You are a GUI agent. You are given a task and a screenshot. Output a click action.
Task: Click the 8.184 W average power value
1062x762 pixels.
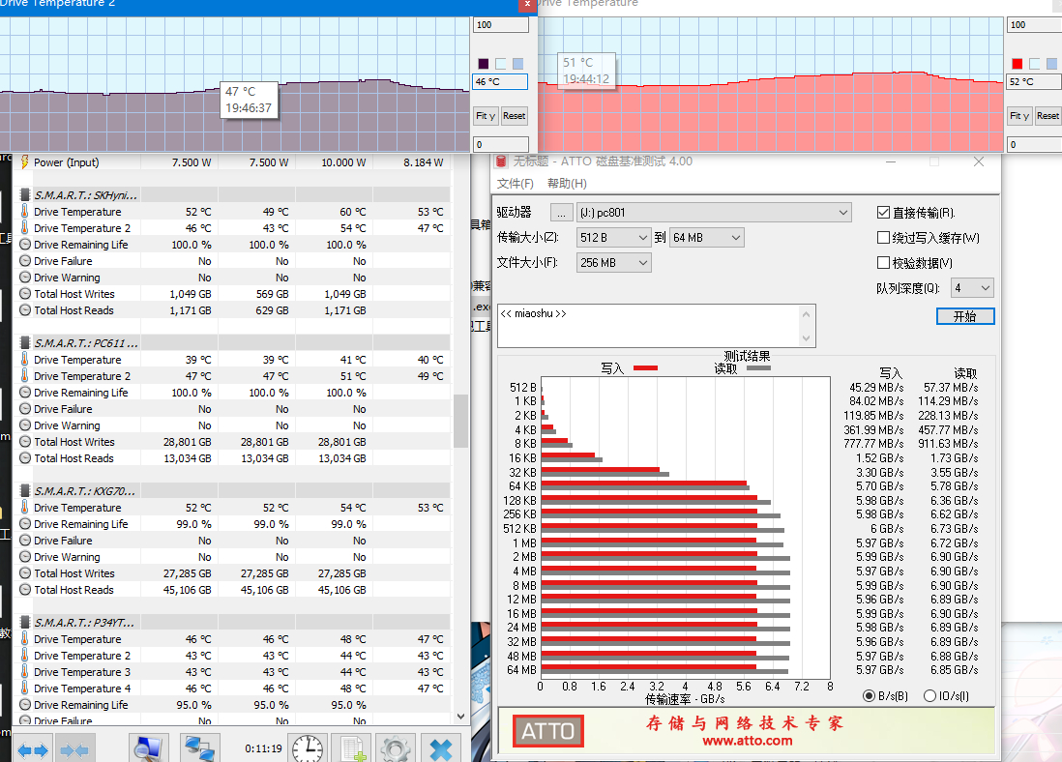point(424,162)
